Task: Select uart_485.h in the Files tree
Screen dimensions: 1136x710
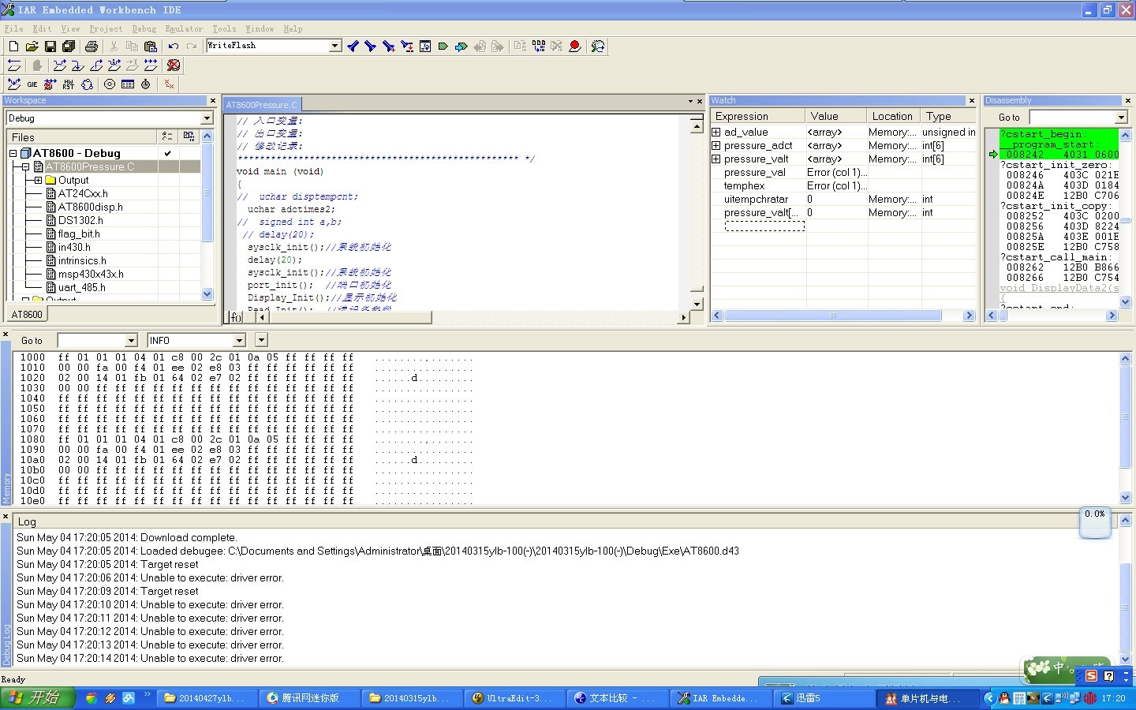Action: click(81, 287)
